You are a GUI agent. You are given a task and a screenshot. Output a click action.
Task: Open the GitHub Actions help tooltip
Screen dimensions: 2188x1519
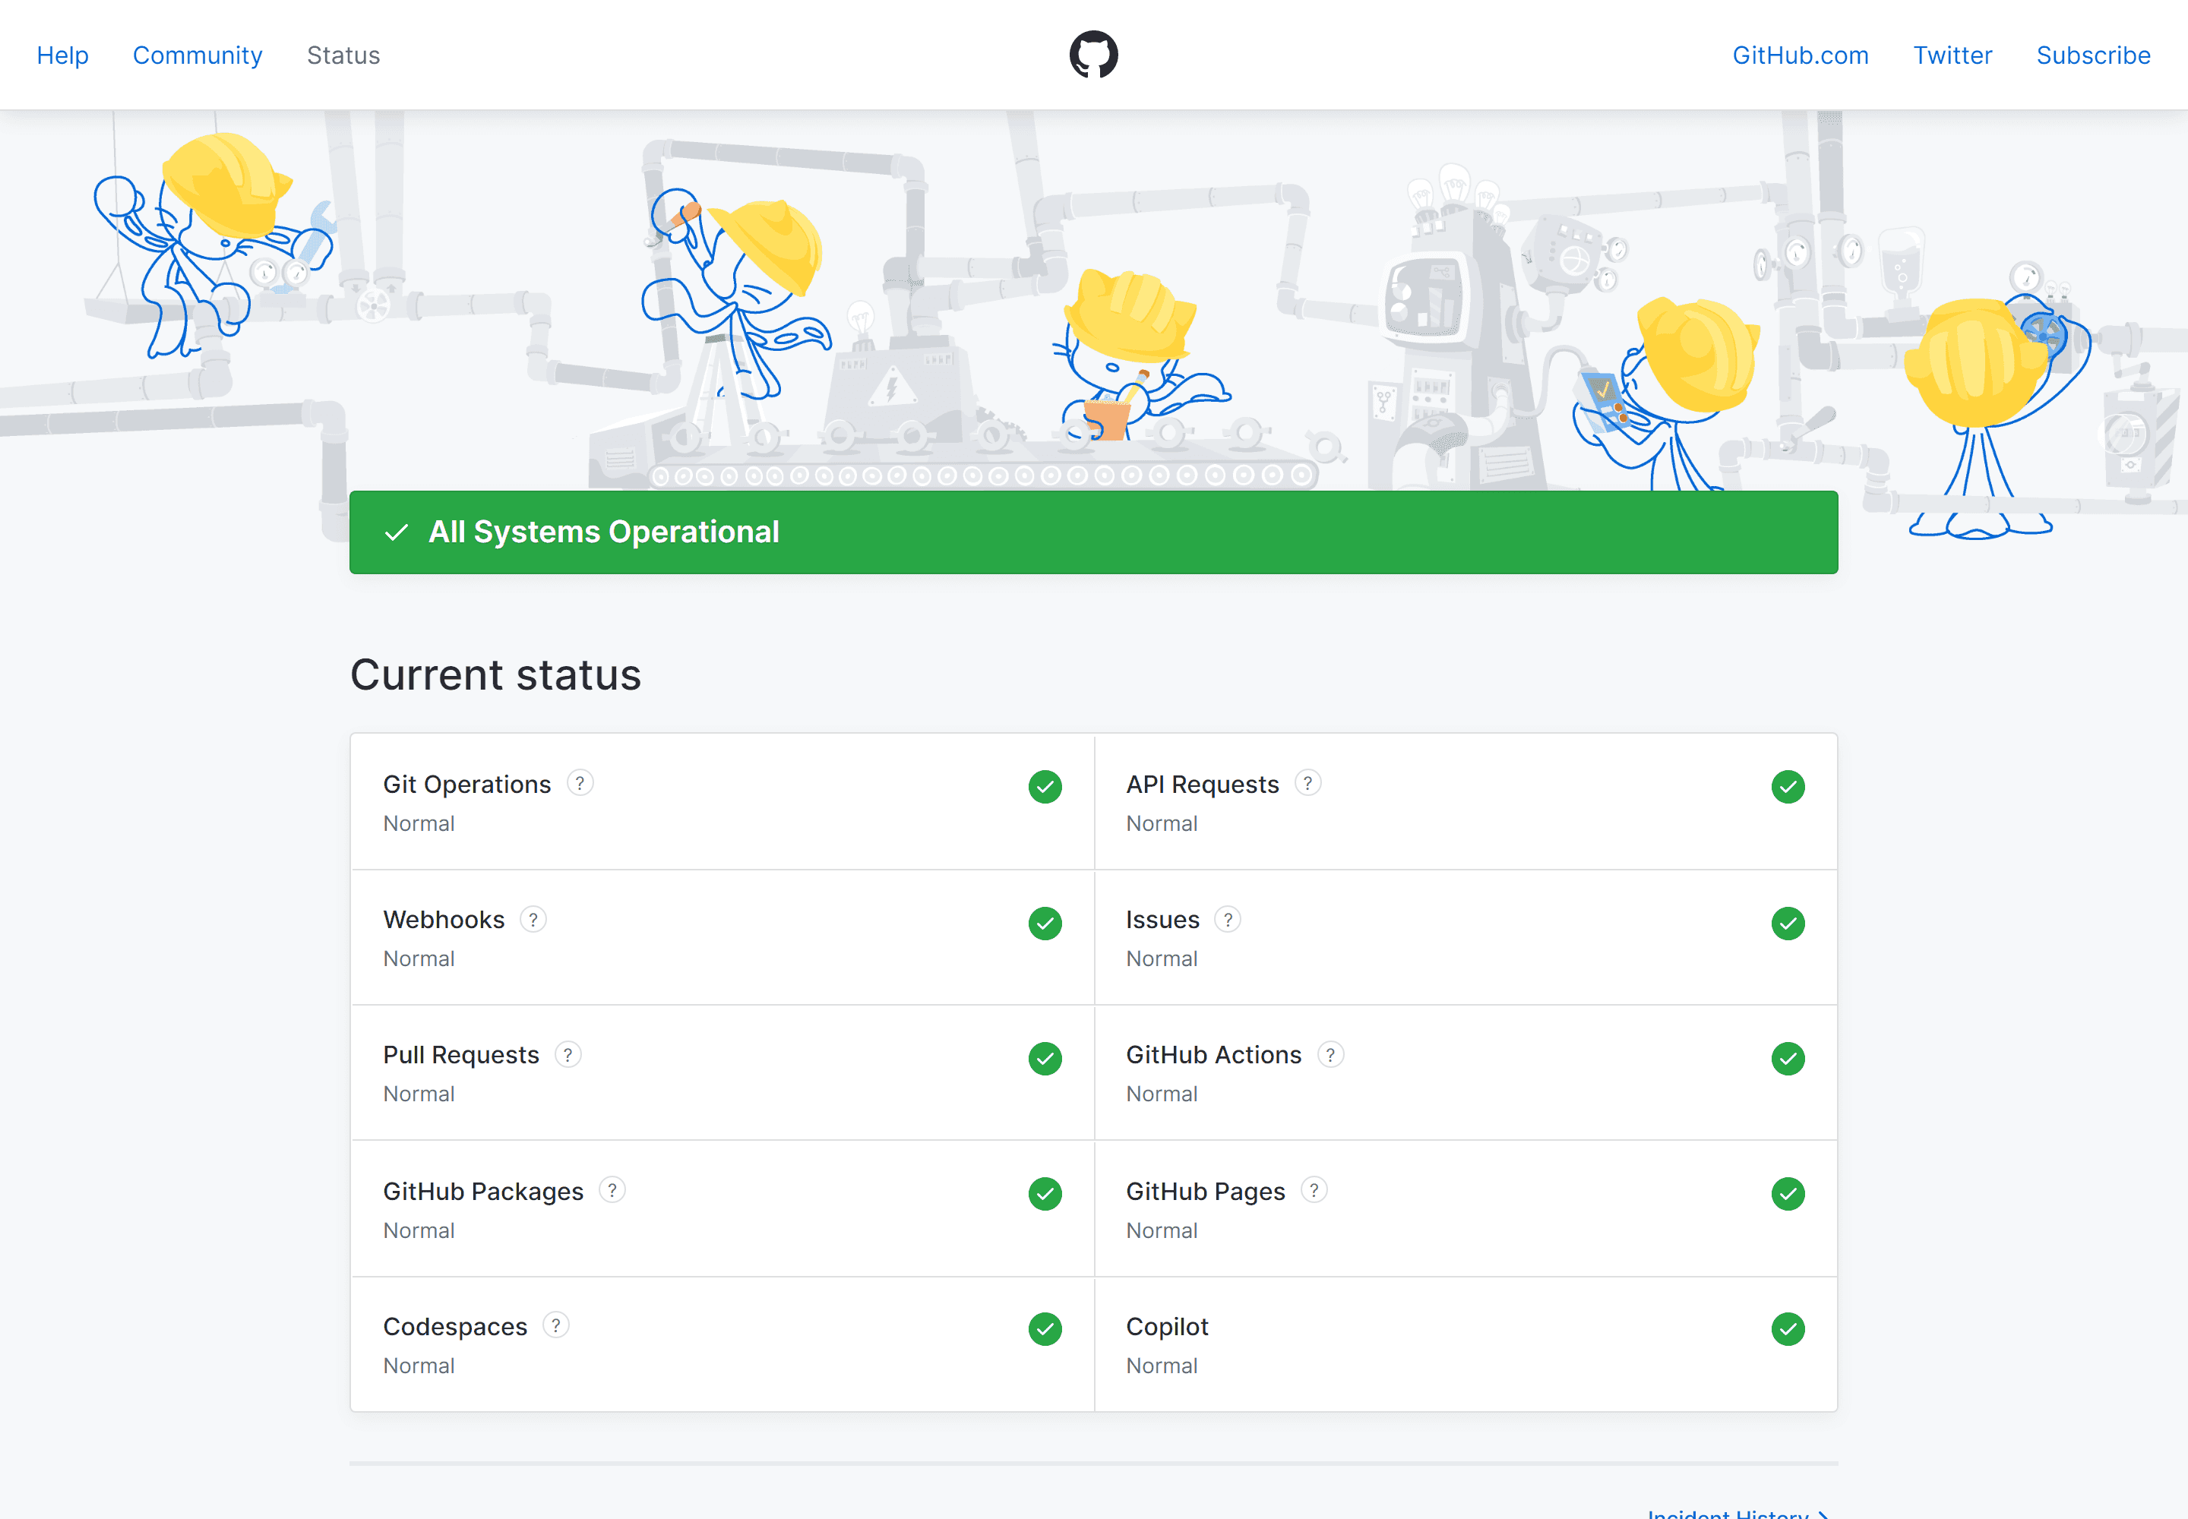(1331, 1054)
